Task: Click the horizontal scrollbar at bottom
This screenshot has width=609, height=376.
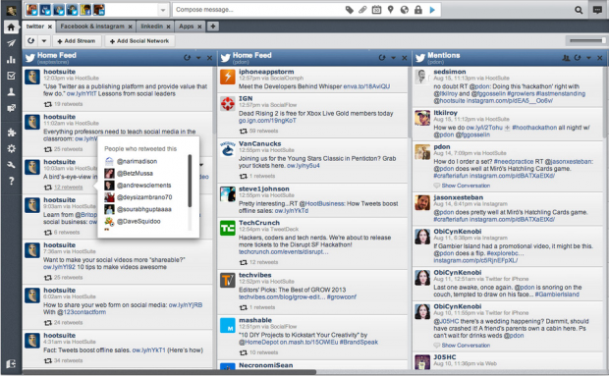Action: [x=169, y=372]
